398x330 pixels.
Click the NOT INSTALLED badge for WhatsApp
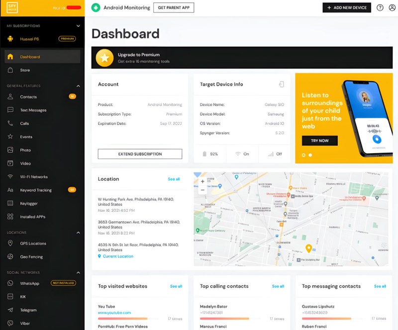tap(64, 283)
